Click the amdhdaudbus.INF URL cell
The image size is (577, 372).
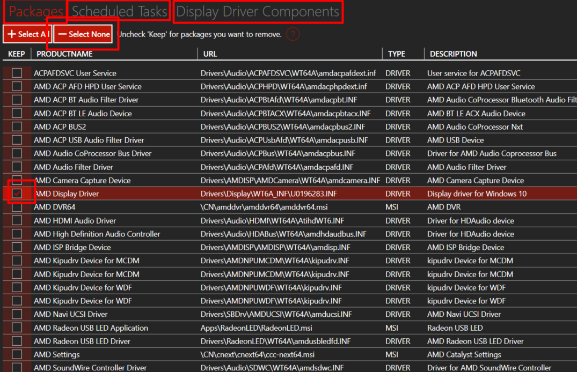283,234
